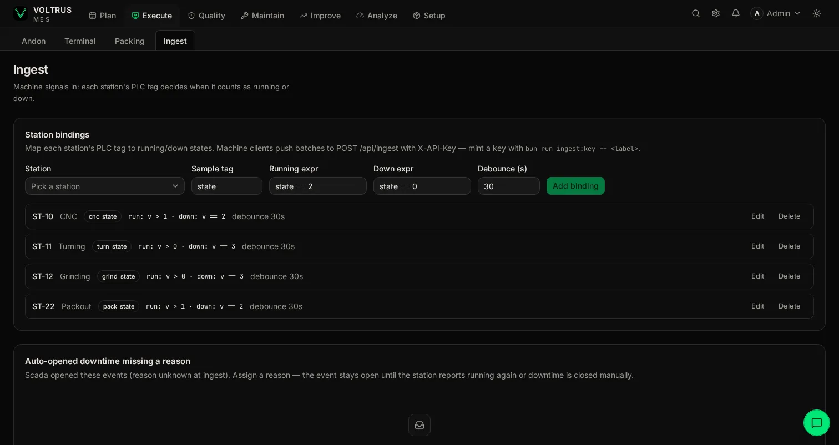Select the Ingest tab
839x445 pixels.
(x=175, y=41)
